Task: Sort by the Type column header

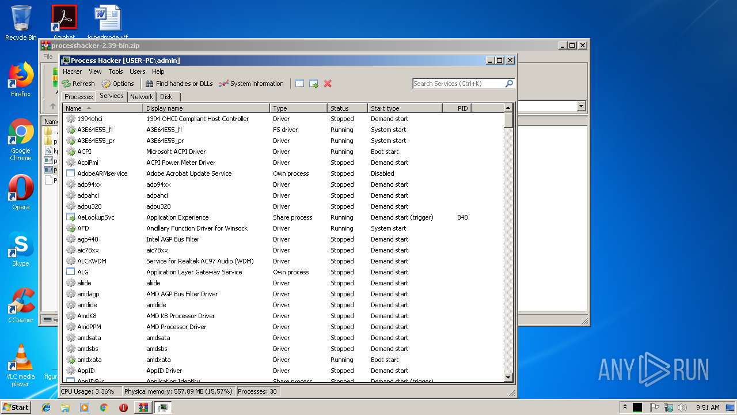Action: click(298, 108)
